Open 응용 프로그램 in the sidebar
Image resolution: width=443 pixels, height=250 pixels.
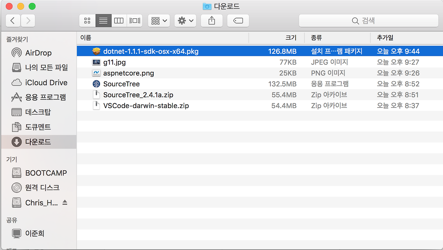pos(38,97)
